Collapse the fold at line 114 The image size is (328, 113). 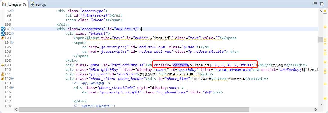tap(12, 88)
